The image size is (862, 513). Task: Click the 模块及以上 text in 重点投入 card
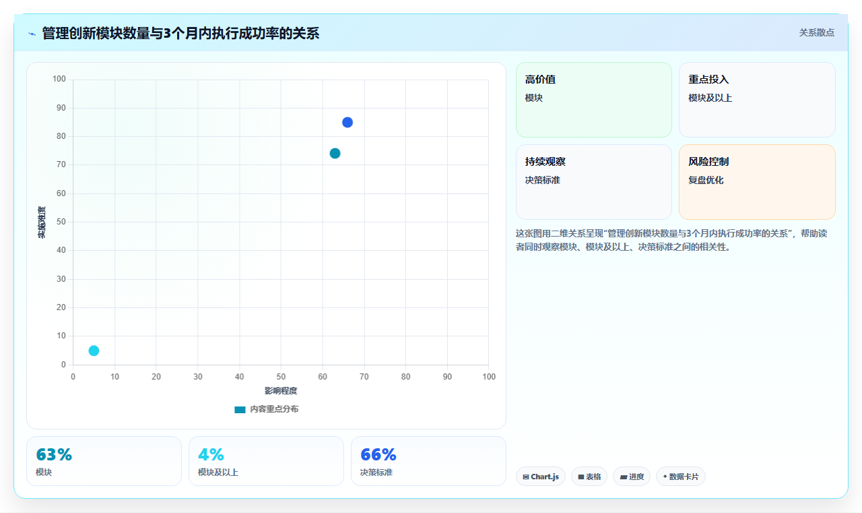pos(710,98)
